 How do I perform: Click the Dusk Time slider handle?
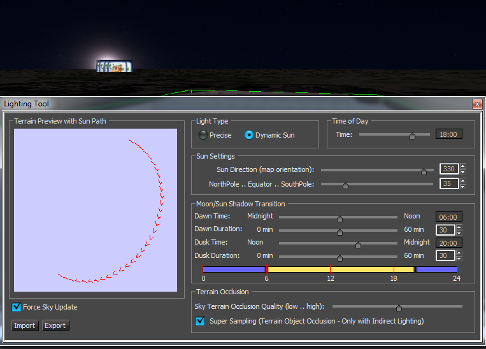pyautogui.click(x=358, y=244)
